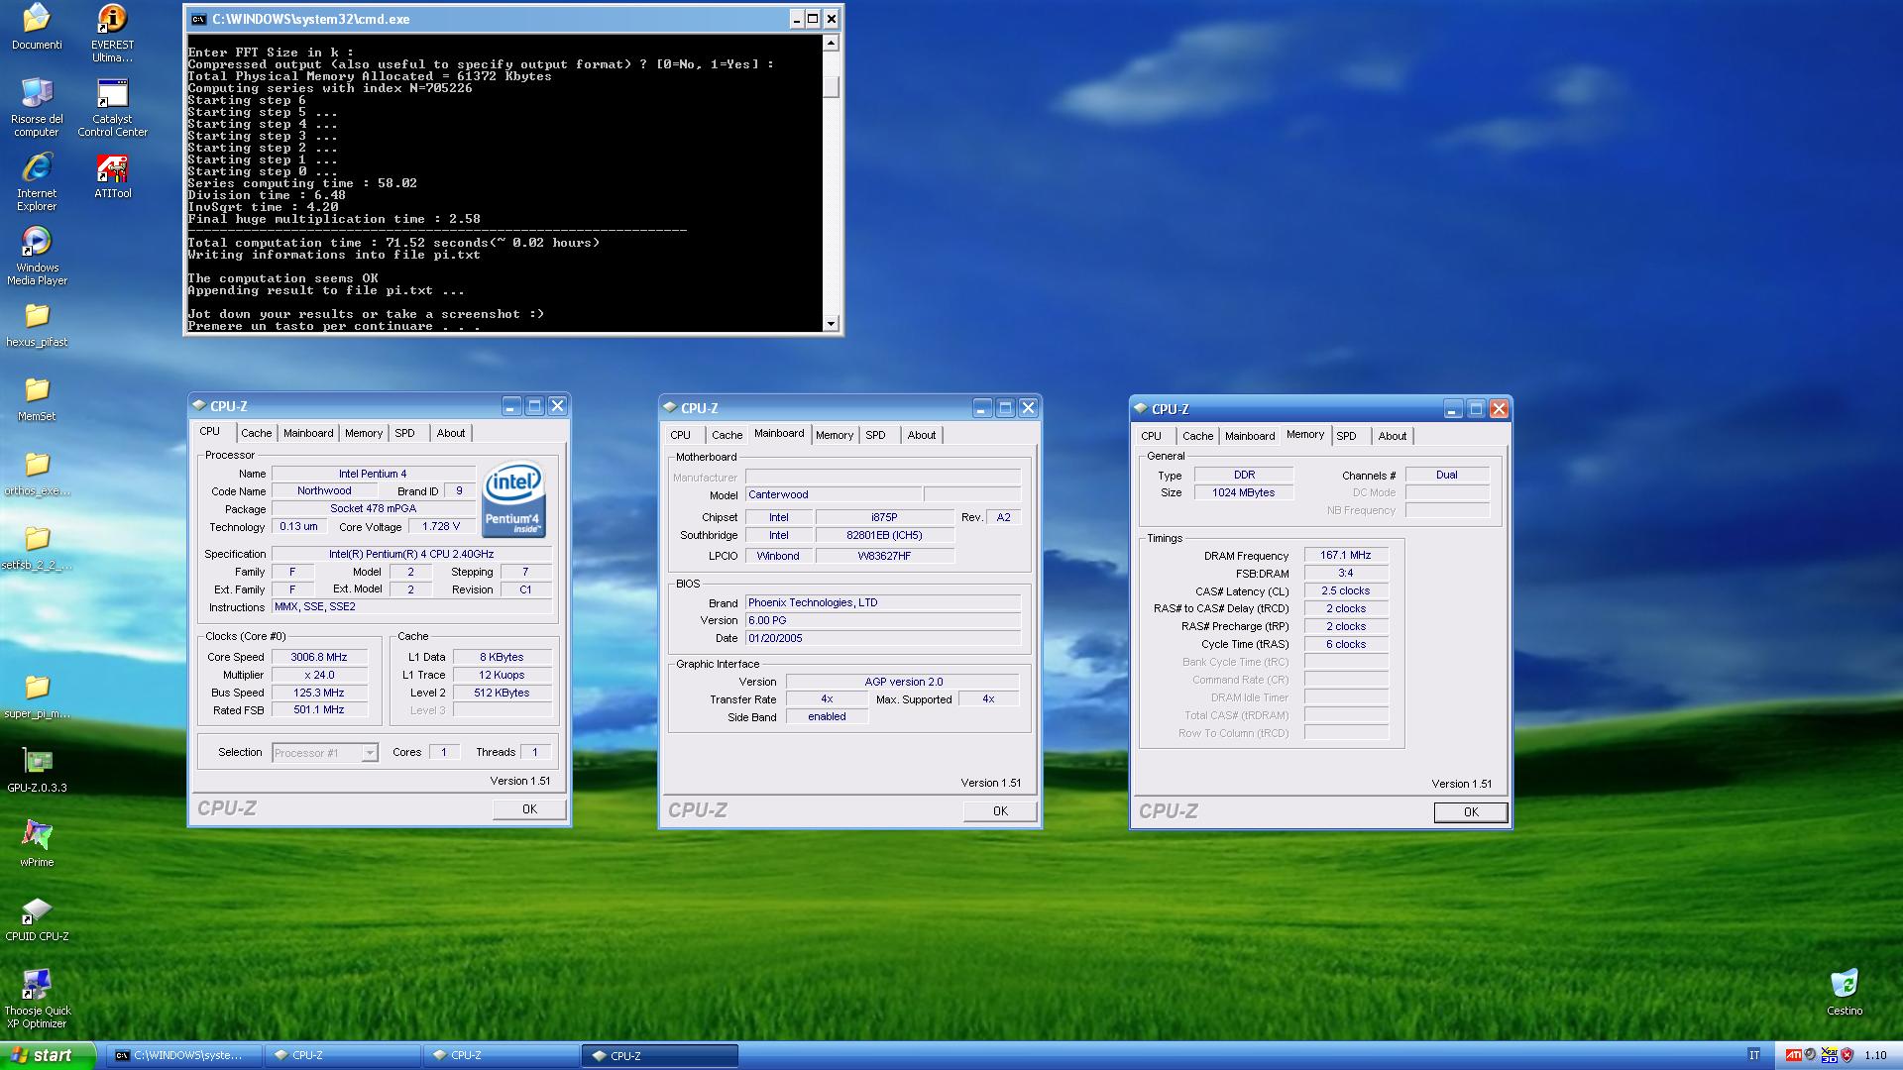Click the Core Speed 3006.8 MHz field
This screenshot has width=1903, height=1070.
point(319,657)
